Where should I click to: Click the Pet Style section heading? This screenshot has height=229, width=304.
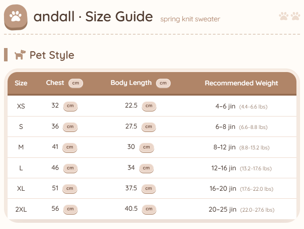point(52,55)
